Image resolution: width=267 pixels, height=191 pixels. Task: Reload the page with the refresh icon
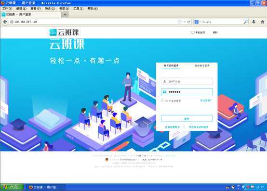188,22
